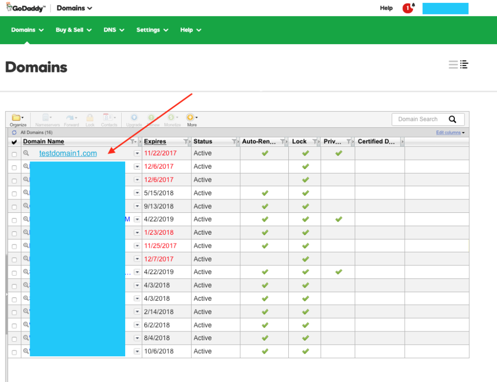Check the box for testdomain1.com
This screenshot has height=382, width=497.
(x=14, y=154)
